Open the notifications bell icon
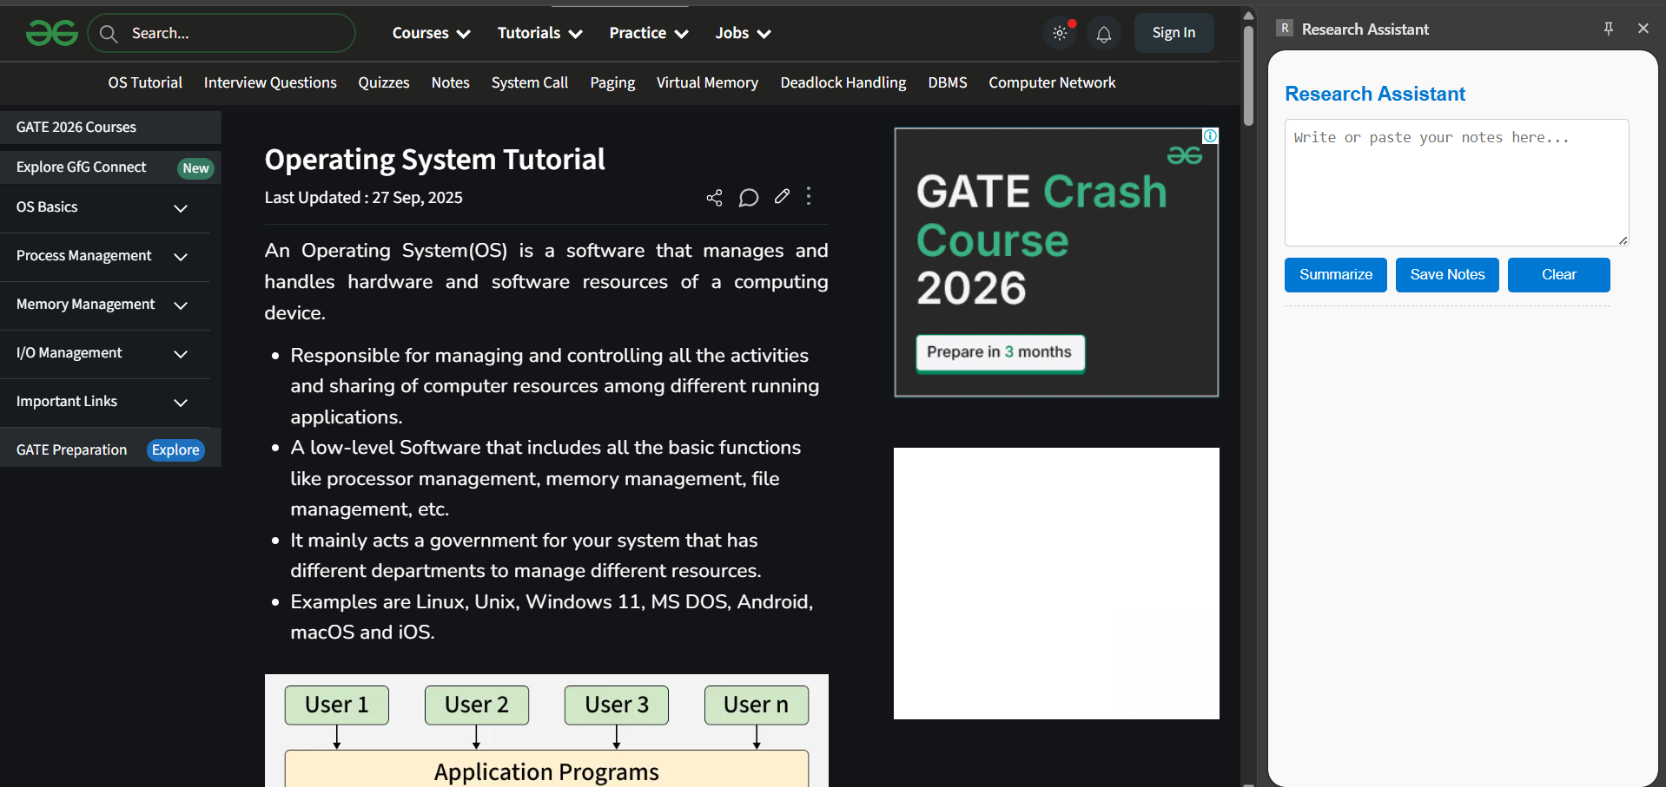 (1103, 34)
